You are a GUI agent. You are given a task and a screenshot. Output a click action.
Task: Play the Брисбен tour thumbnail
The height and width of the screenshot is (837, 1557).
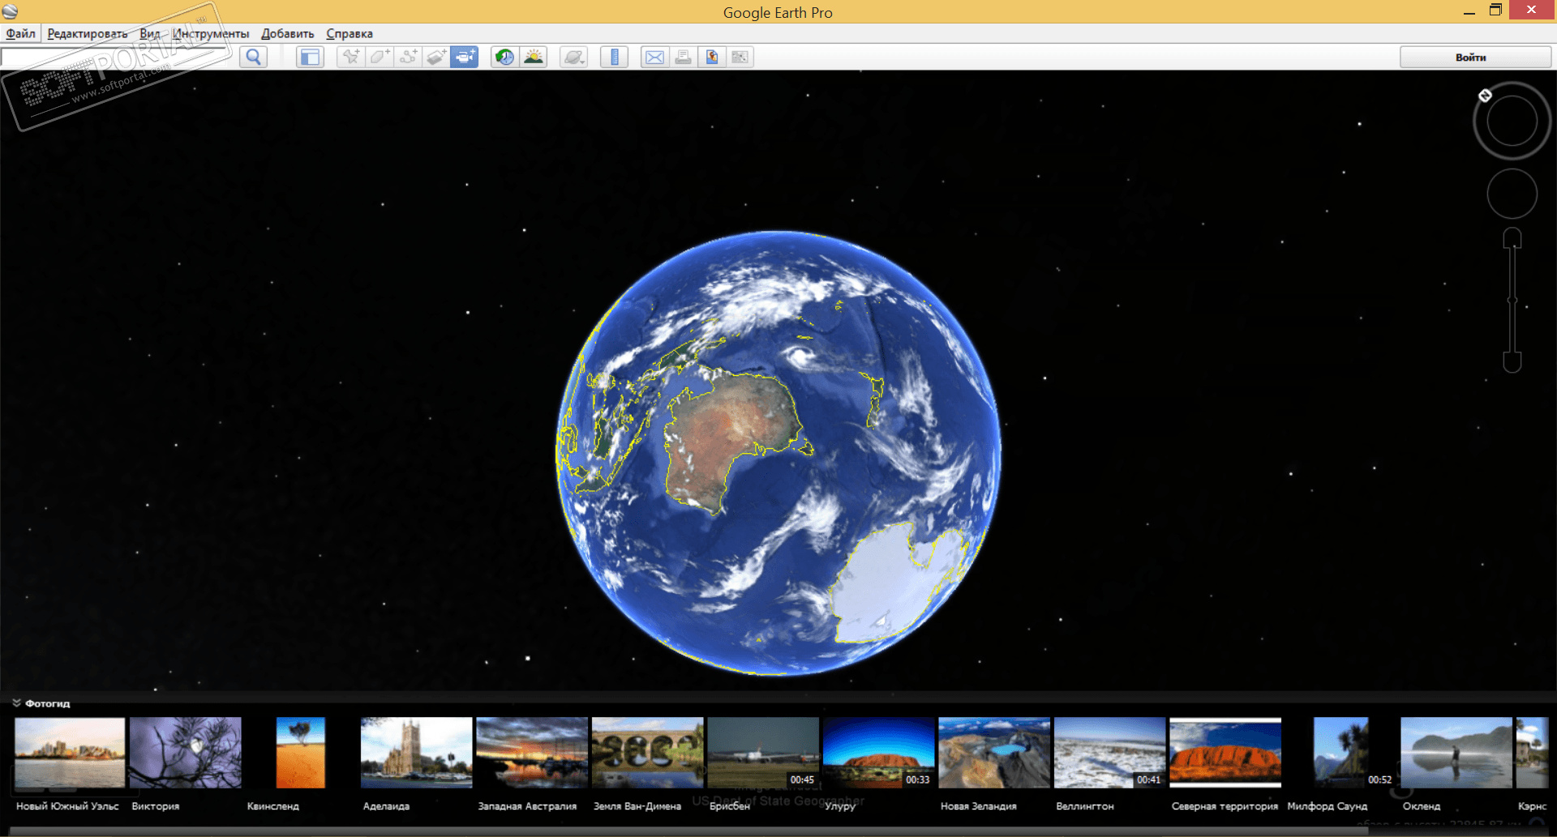point(763,752)
